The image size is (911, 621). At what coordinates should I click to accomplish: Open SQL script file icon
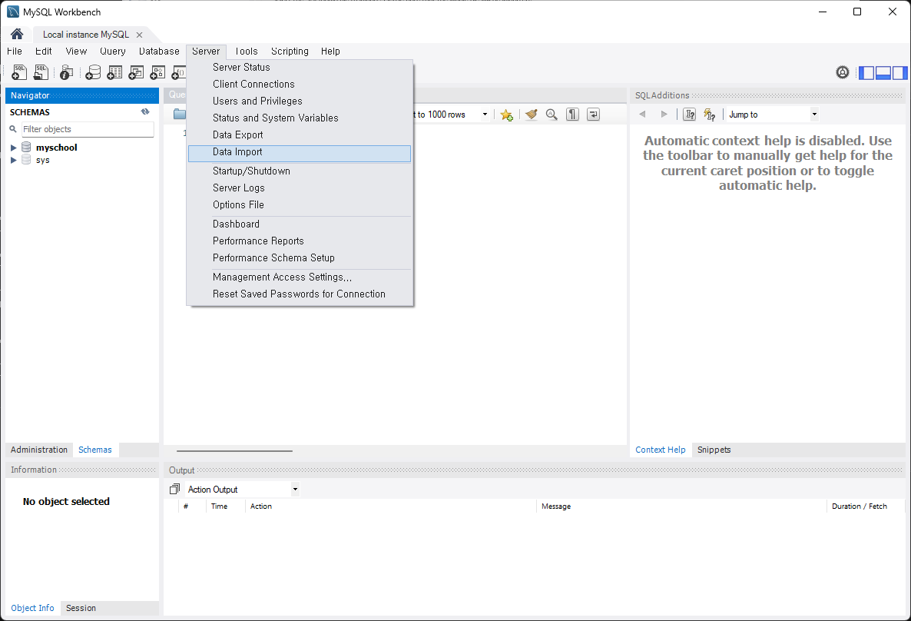pyautogui.click(x=41, y=72)
